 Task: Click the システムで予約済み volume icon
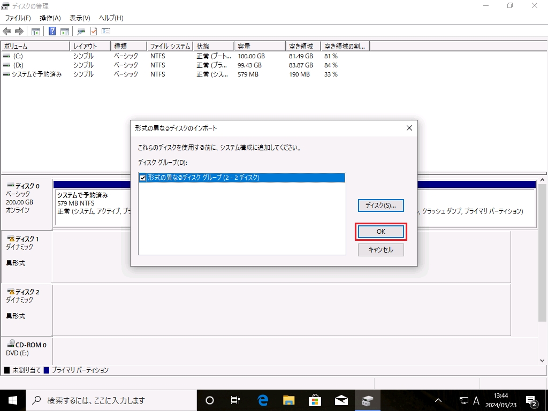(6, 74)
